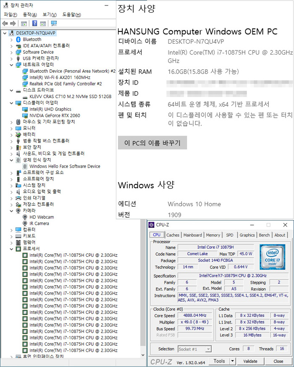Click the 배터리 battery category icon
Screen dimensions: 294x368
point(18,134)
